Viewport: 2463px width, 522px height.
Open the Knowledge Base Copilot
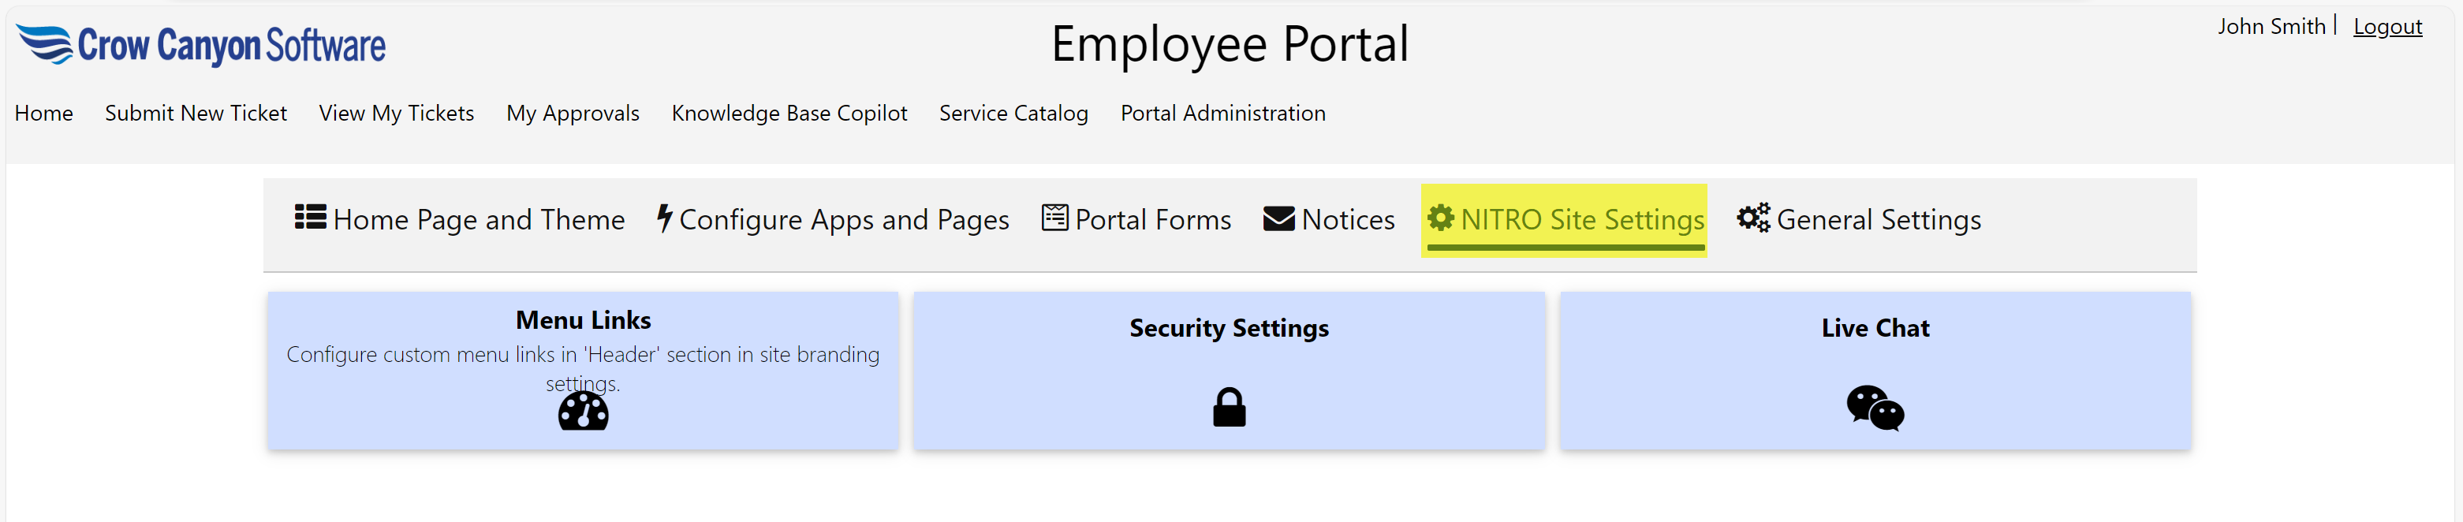pyautogui.click(x=789, y=113)
